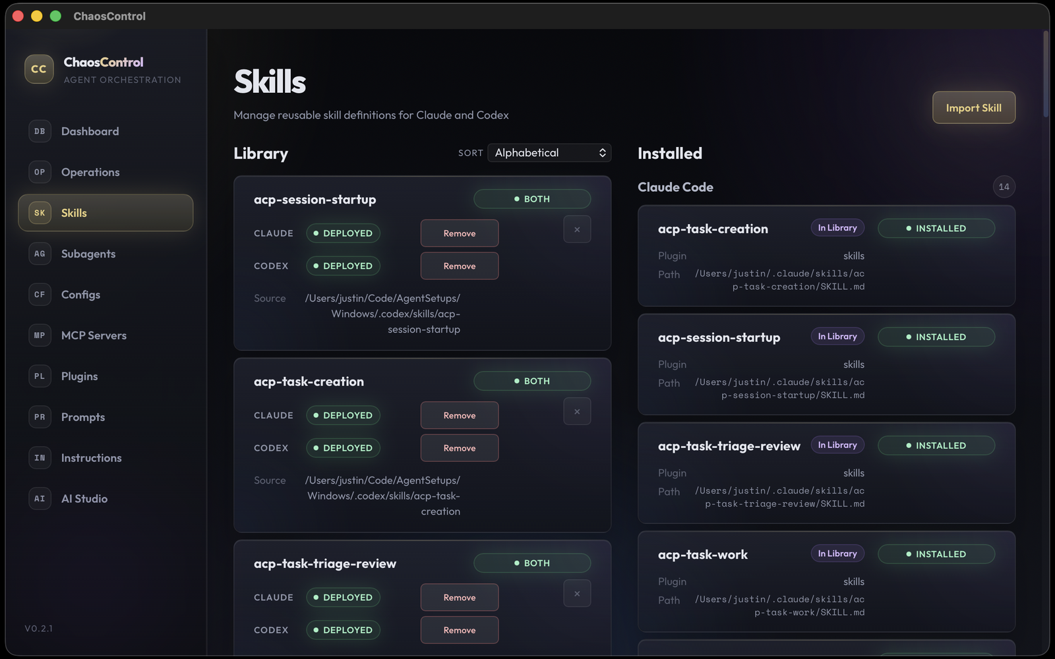Open AI Studio label in sidebar

[x=84, y=499]
